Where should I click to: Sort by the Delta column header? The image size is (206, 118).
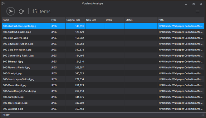(115, 20)
